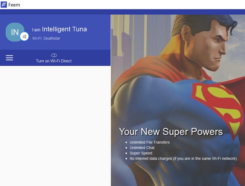Click the Windows badge on the avatar

[x=24, y=36]
